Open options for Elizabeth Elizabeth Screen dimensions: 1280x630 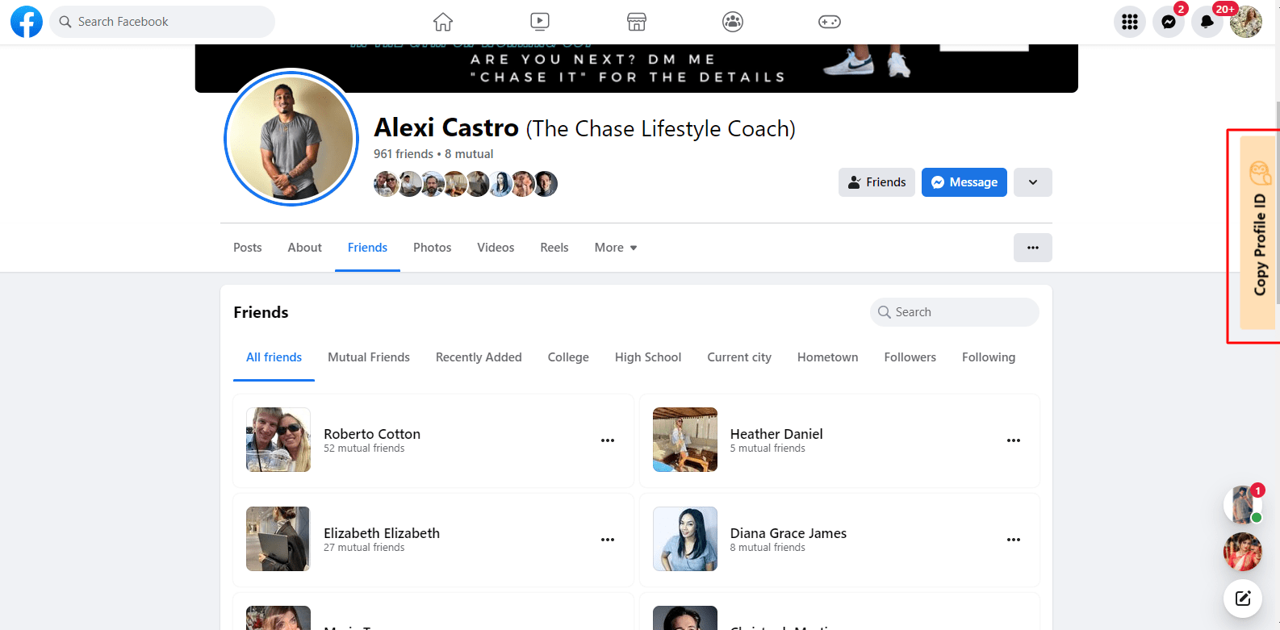tap(608, 540)
